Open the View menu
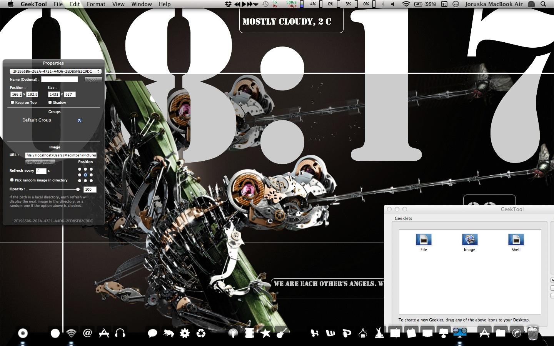Screen dimensions: 554x346 [118, 4]
